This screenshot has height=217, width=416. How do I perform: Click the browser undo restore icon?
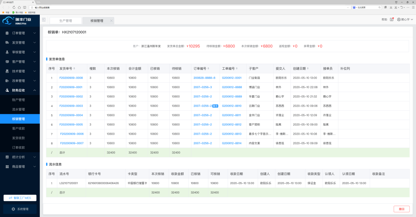pos(402,7)
